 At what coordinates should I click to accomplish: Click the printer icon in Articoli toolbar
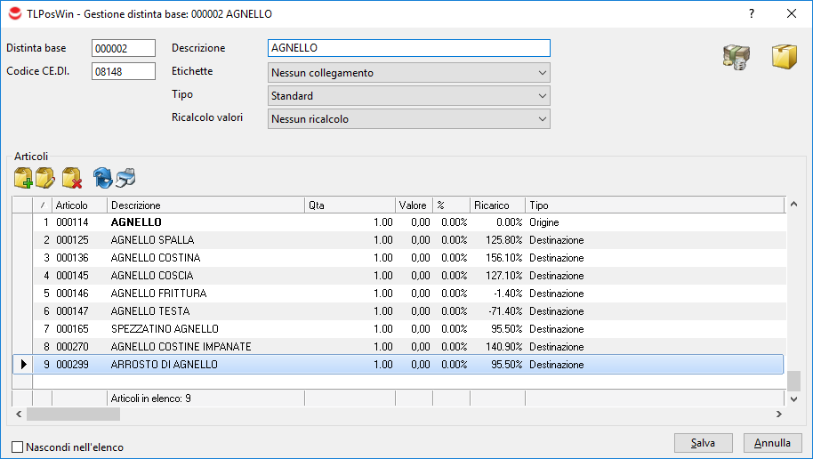(125, 177)
